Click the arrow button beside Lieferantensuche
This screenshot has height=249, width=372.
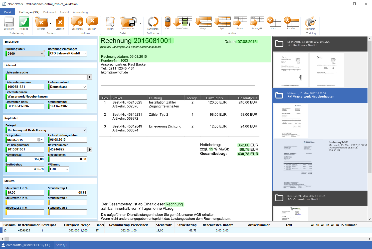click(90, 77)
